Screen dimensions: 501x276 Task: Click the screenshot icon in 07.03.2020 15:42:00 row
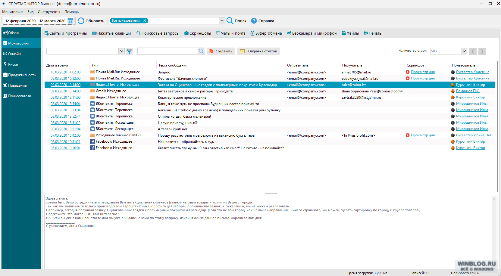(x=408, y=135)
